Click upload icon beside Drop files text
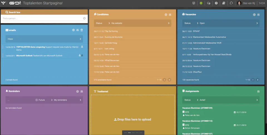 115,119
